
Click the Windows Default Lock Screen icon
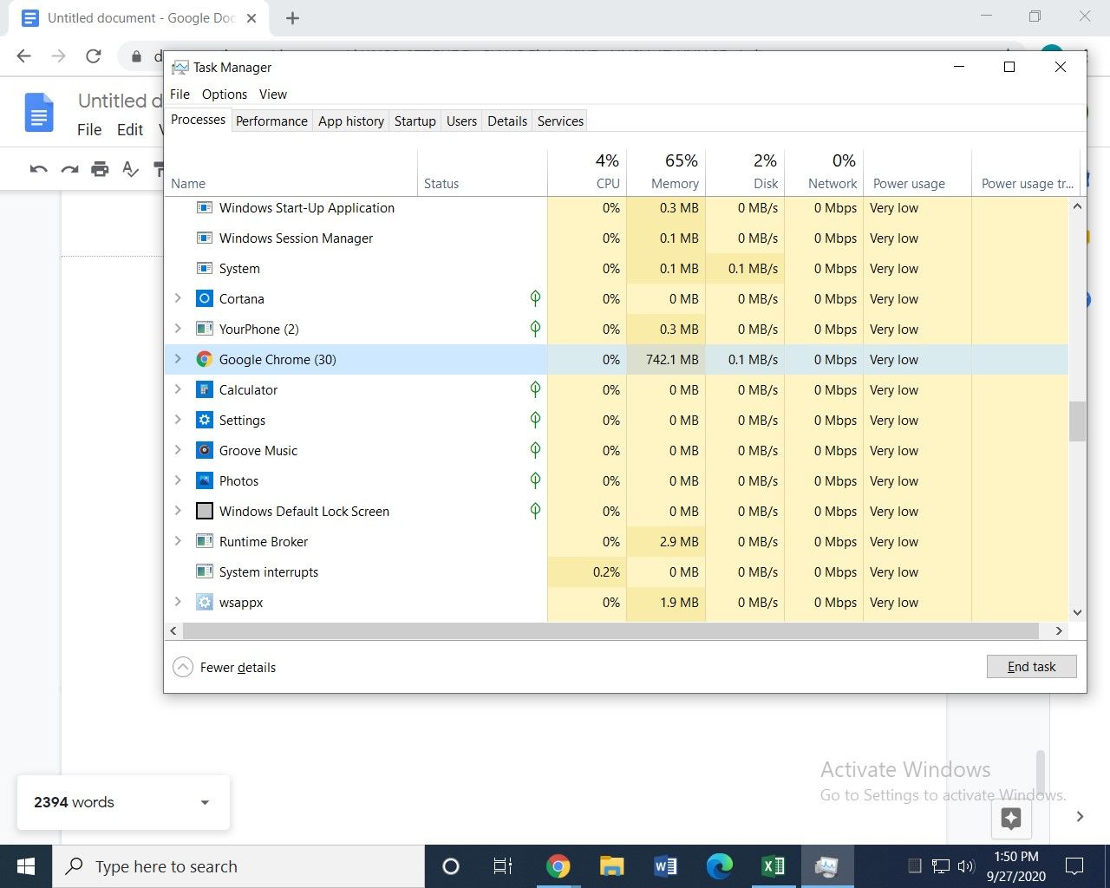[x=205, y=511]
